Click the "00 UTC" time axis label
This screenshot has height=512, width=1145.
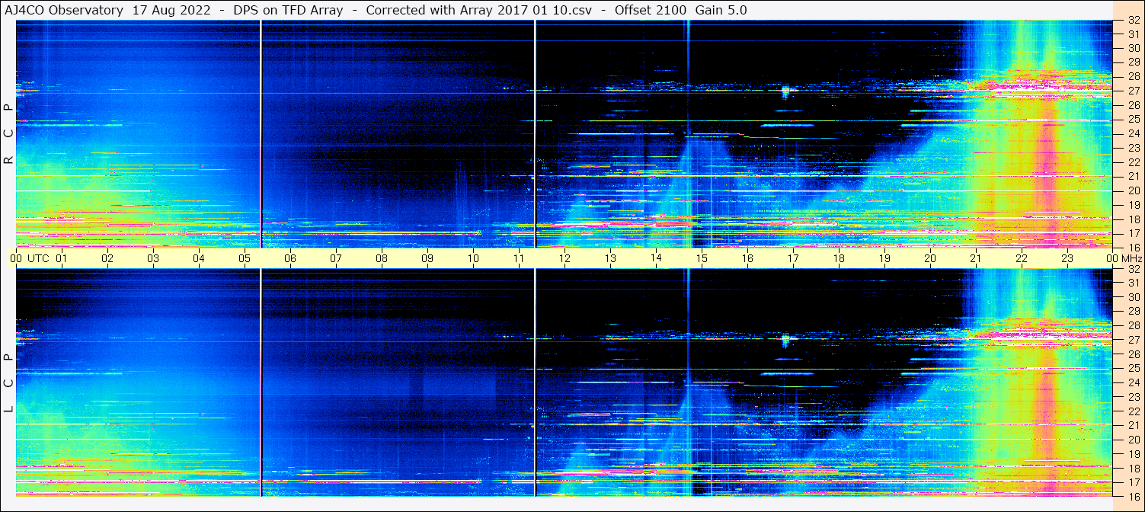click(x=30, y=258)
